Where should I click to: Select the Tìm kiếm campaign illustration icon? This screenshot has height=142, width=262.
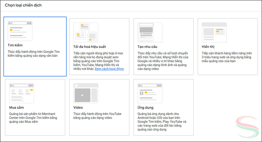tap(20, 31)
